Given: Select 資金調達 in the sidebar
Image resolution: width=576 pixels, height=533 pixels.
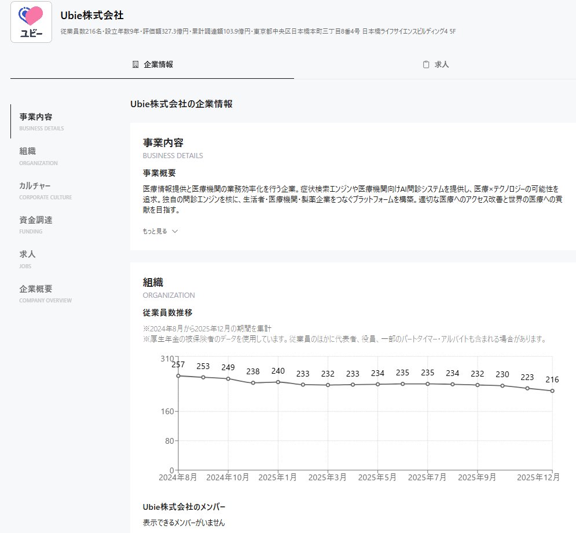Looking at the screenshot, I should [x=36, y=225].
